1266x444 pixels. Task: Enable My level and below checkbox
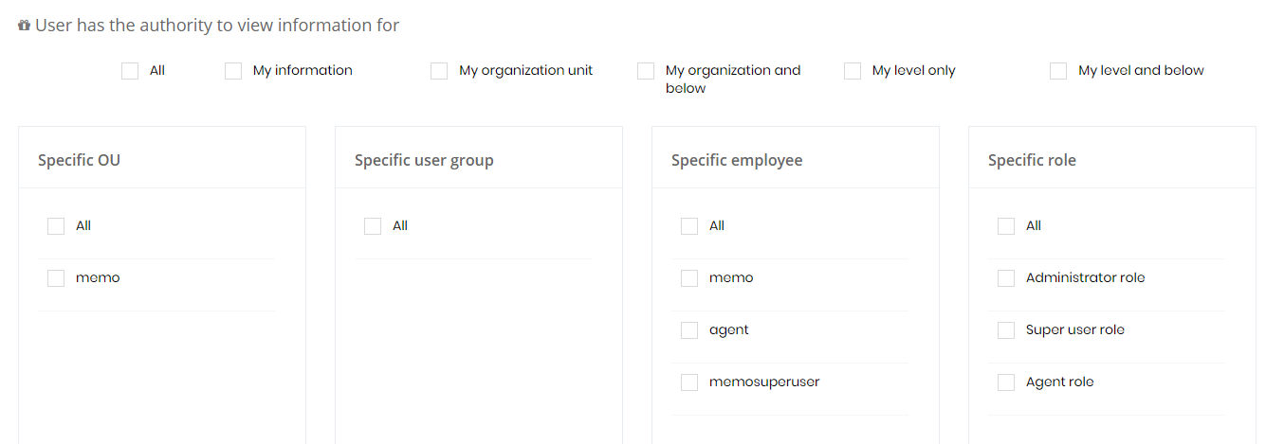pos(1058,71)
